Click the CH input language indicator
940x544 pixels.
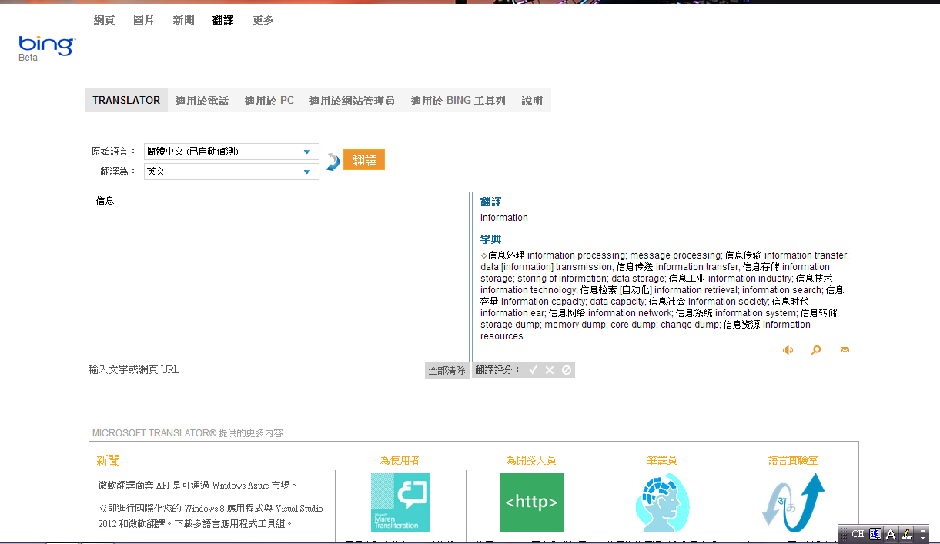(858, 534)
